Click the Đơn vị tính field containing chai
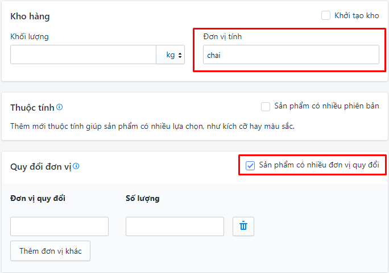The height and width of the screenshot is (273, 389). coord(291,54)
